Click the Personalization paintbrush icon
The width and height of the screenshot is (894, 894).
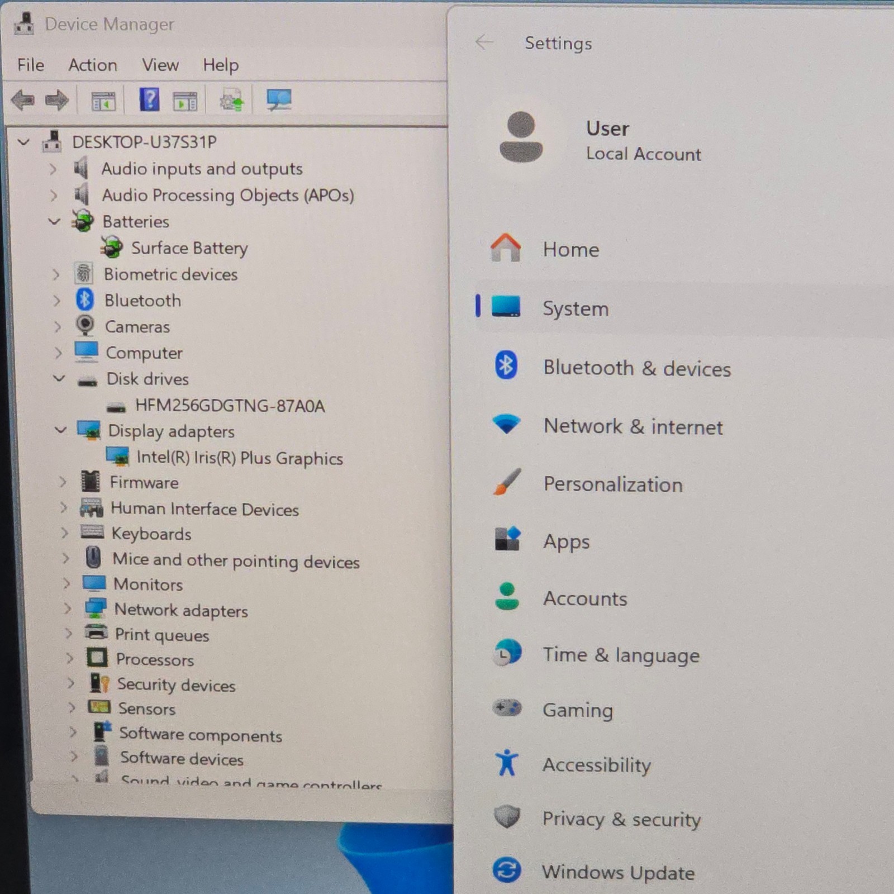[x=507, y=482]
